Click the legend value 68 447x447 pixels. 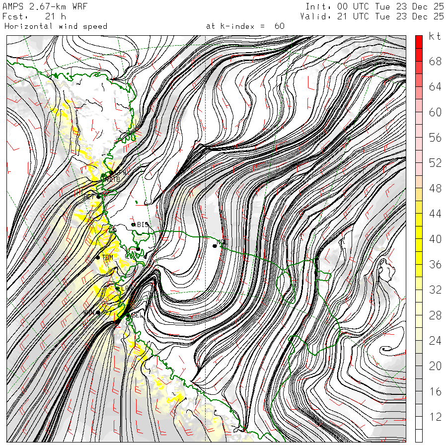point(435,61)
